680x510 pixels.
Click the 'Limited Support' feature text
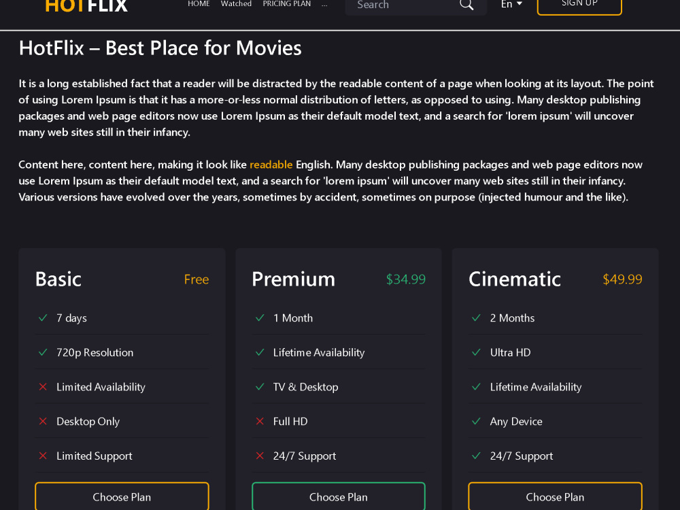coord(95,456)
